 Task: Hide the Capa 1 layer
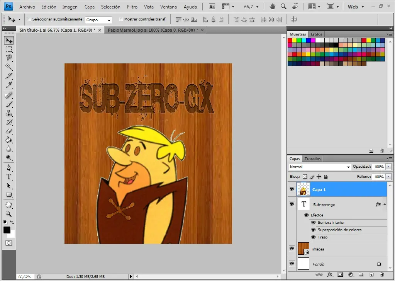[292, 189]
